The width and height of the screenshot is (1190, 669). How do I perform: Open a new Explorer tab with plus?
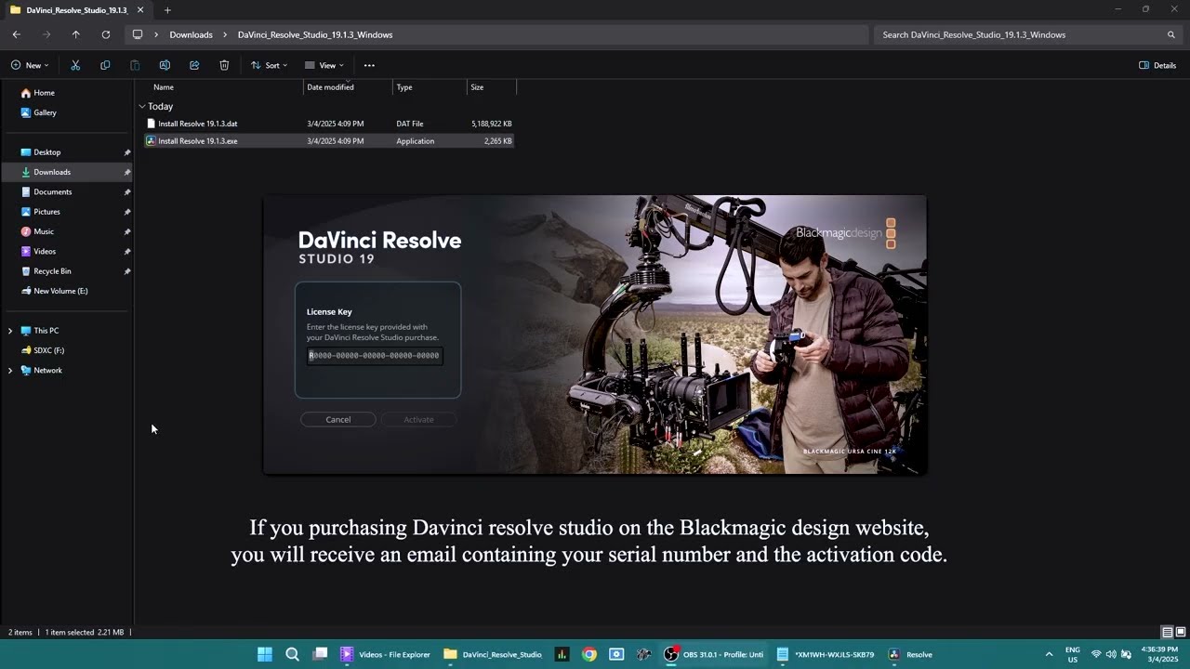[167, 10]
